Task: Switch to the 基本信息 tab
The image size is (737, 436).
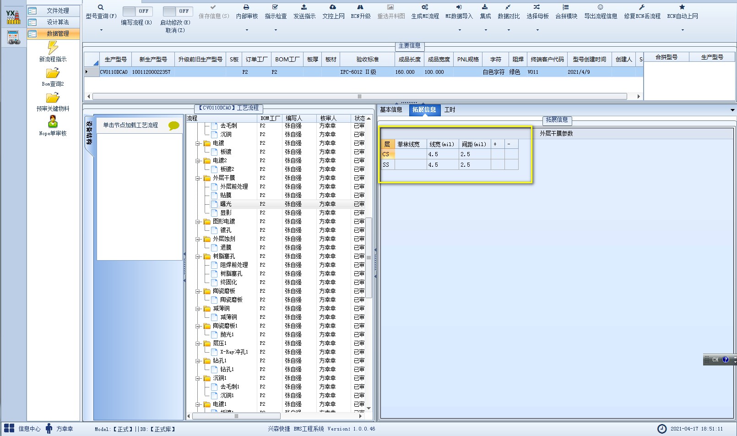Action: (391, 110)
